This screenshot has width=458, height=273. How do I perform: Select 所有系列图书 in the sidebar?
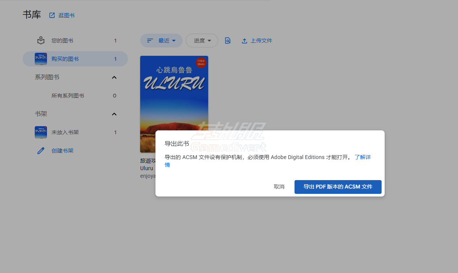pos(68,96)
